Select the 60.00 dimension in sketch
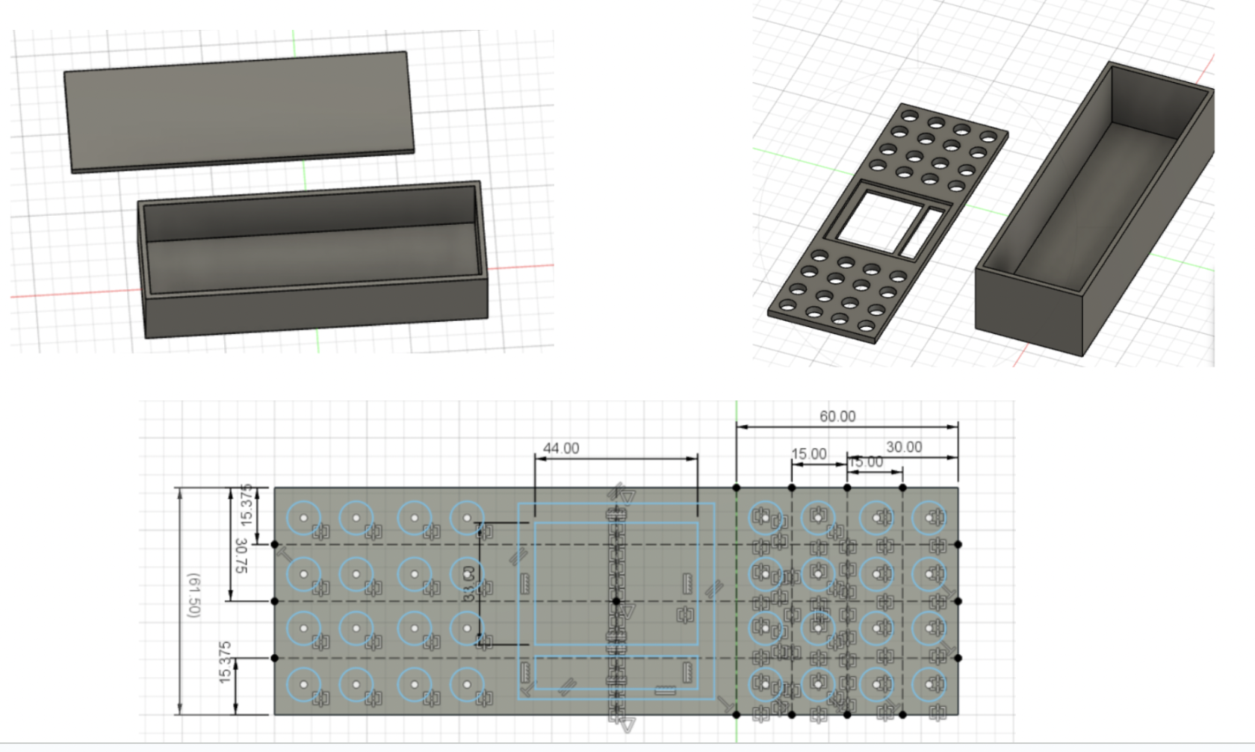The image size is (1255, 752). click(837, 416)
